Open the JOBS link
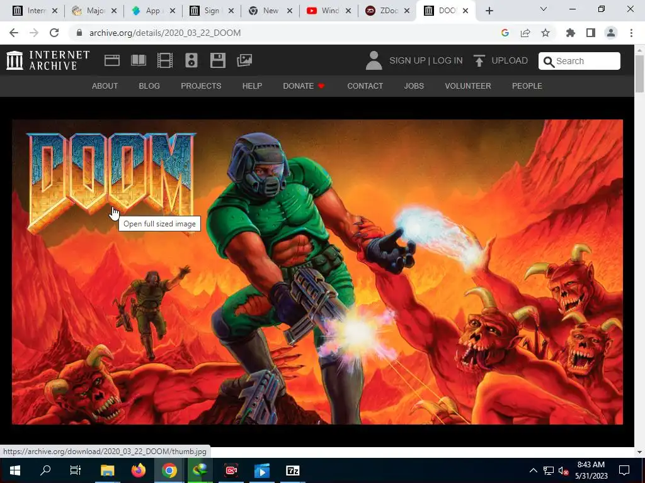 click(x=414, y=86)
